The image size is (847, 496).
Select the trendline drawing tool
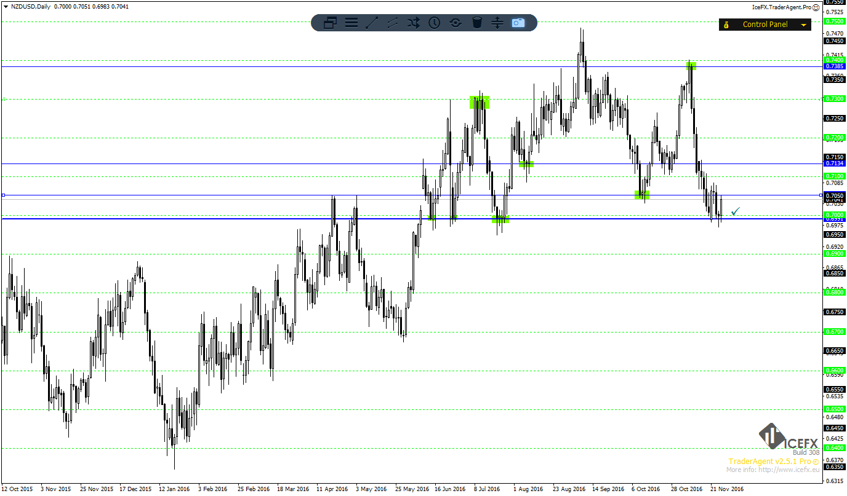[372, 23]
